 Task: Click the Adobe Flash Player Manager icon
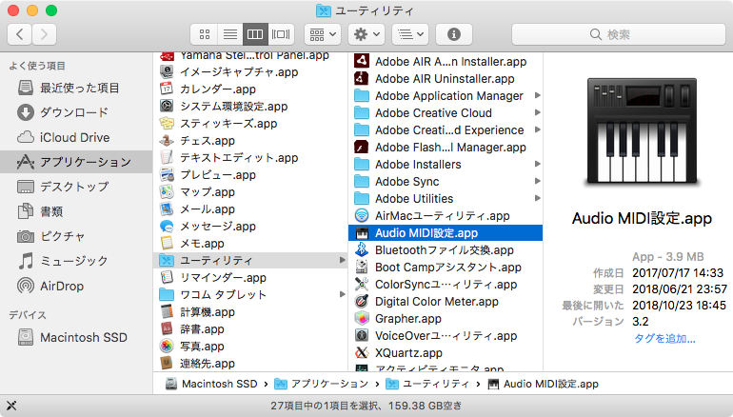362,147
